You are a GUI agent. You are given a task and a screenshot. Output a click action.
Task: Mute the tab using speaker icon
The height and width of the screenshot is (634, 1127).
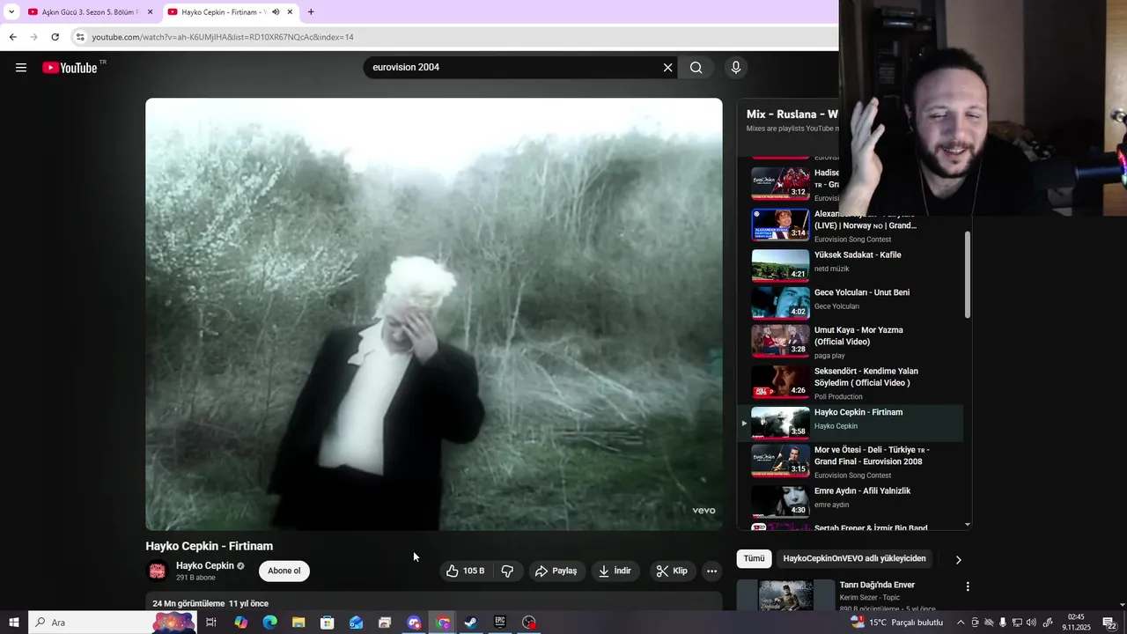276,12
